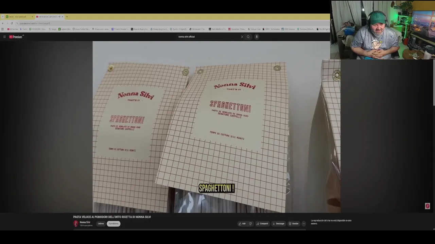Open the YouTube hamburger guide menu

(x=4, y=37)
